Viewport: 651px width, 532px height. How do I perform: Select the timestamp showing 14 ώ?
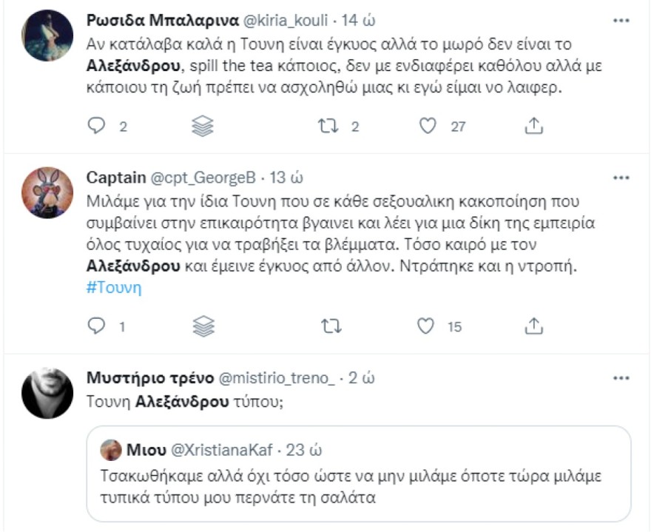[355, 21]
